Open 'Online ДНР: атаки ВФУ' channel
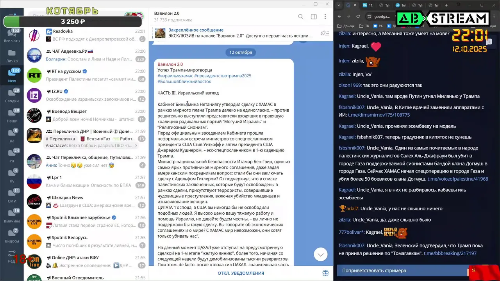Screen dimensions: 500x281 click(86, 261)
